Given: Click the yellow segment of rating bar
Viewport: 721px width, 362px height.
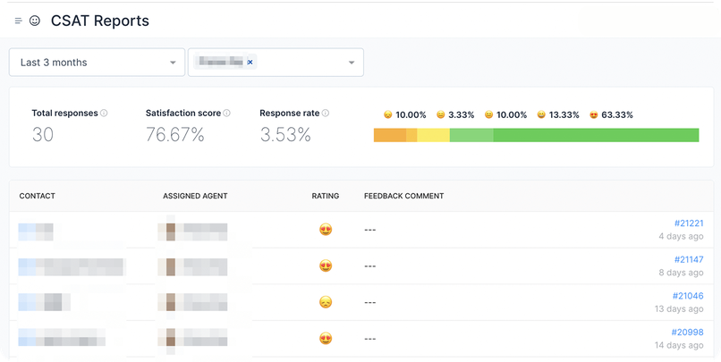Looking at the screenshot, I should (x=433, y=135).
